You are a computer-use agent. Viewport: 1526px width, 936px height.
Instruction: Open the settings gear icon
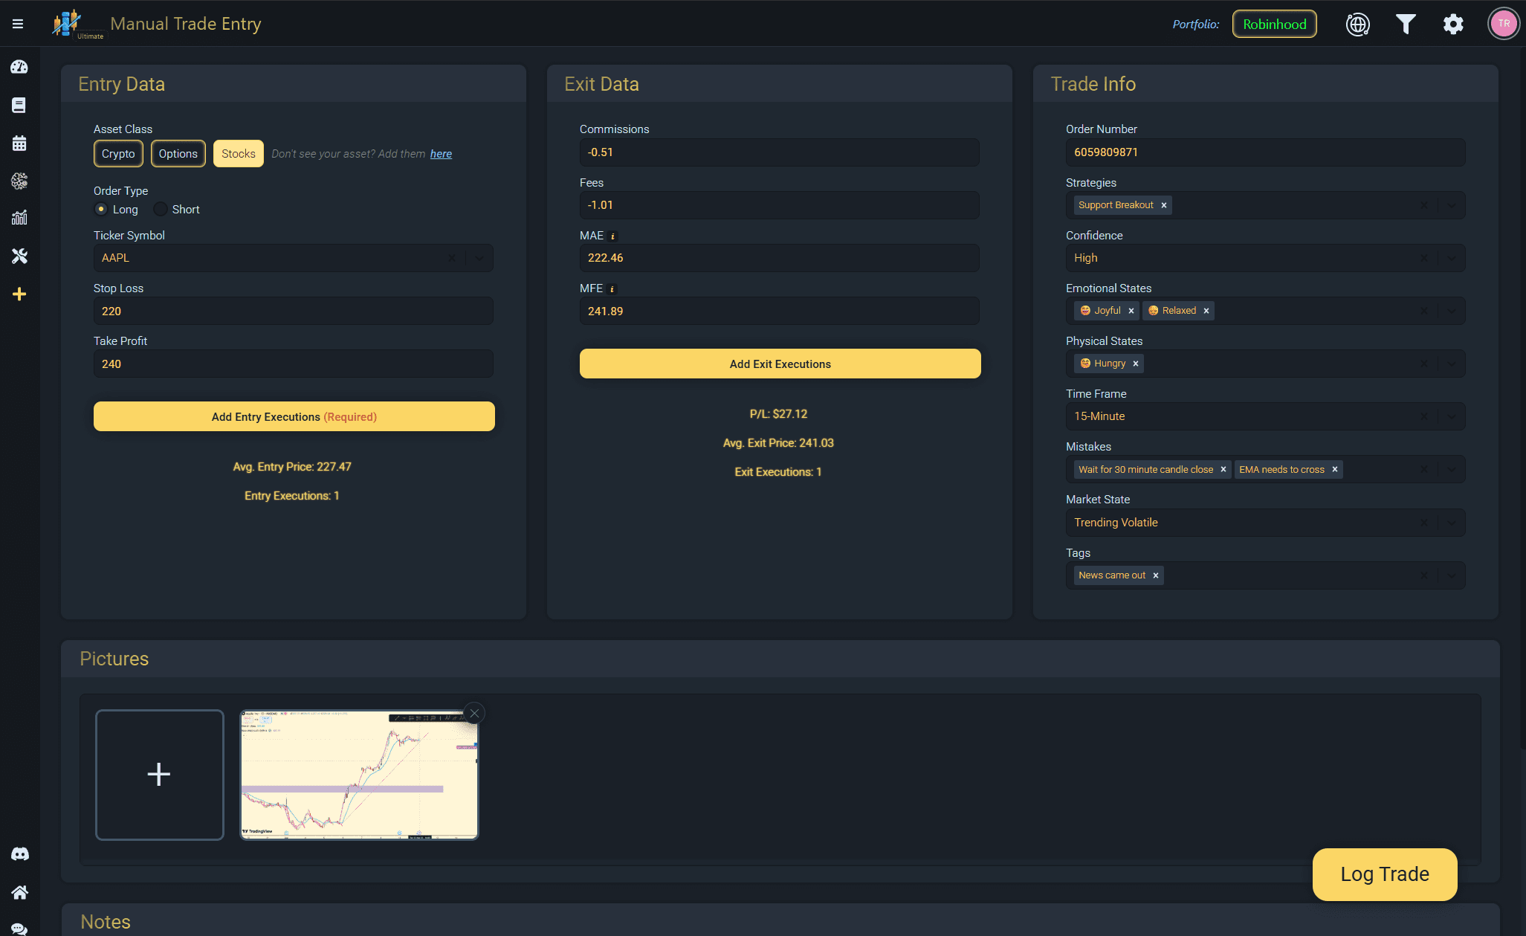(1453, 24)
